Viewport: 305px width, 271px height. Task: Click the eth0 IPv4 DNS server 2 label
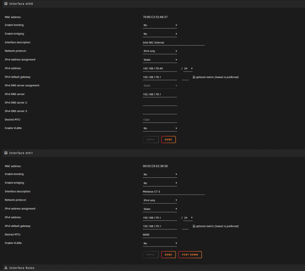coord(16,103)
